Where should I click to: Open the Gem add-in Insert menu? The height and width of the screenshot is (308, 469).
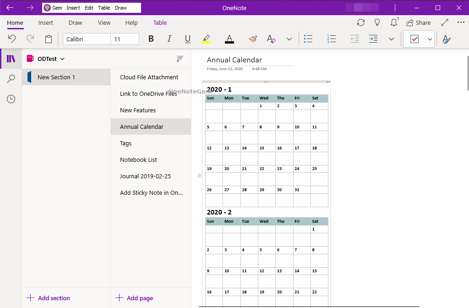73,8
